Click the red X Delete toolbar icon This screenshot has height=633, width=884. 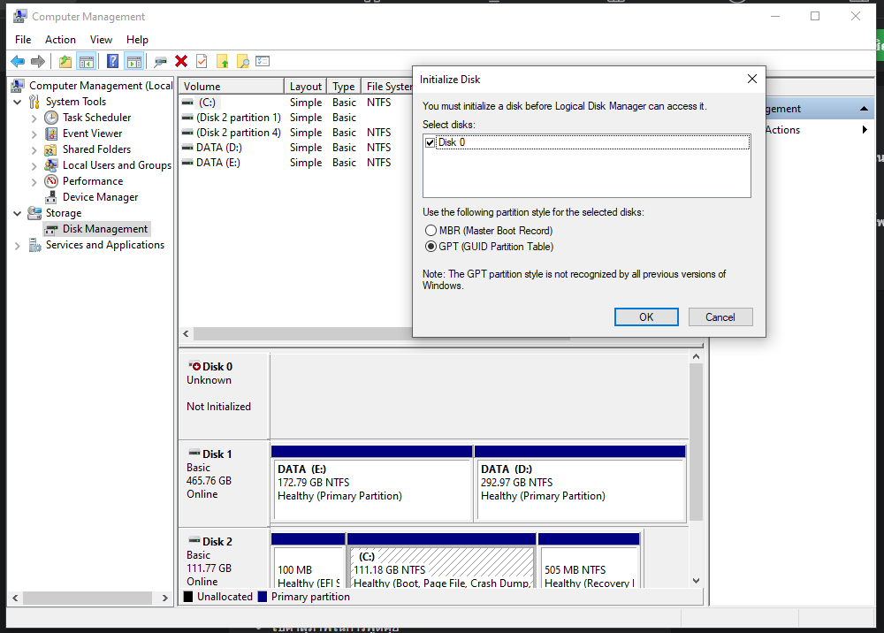click(x=181, y=61)
